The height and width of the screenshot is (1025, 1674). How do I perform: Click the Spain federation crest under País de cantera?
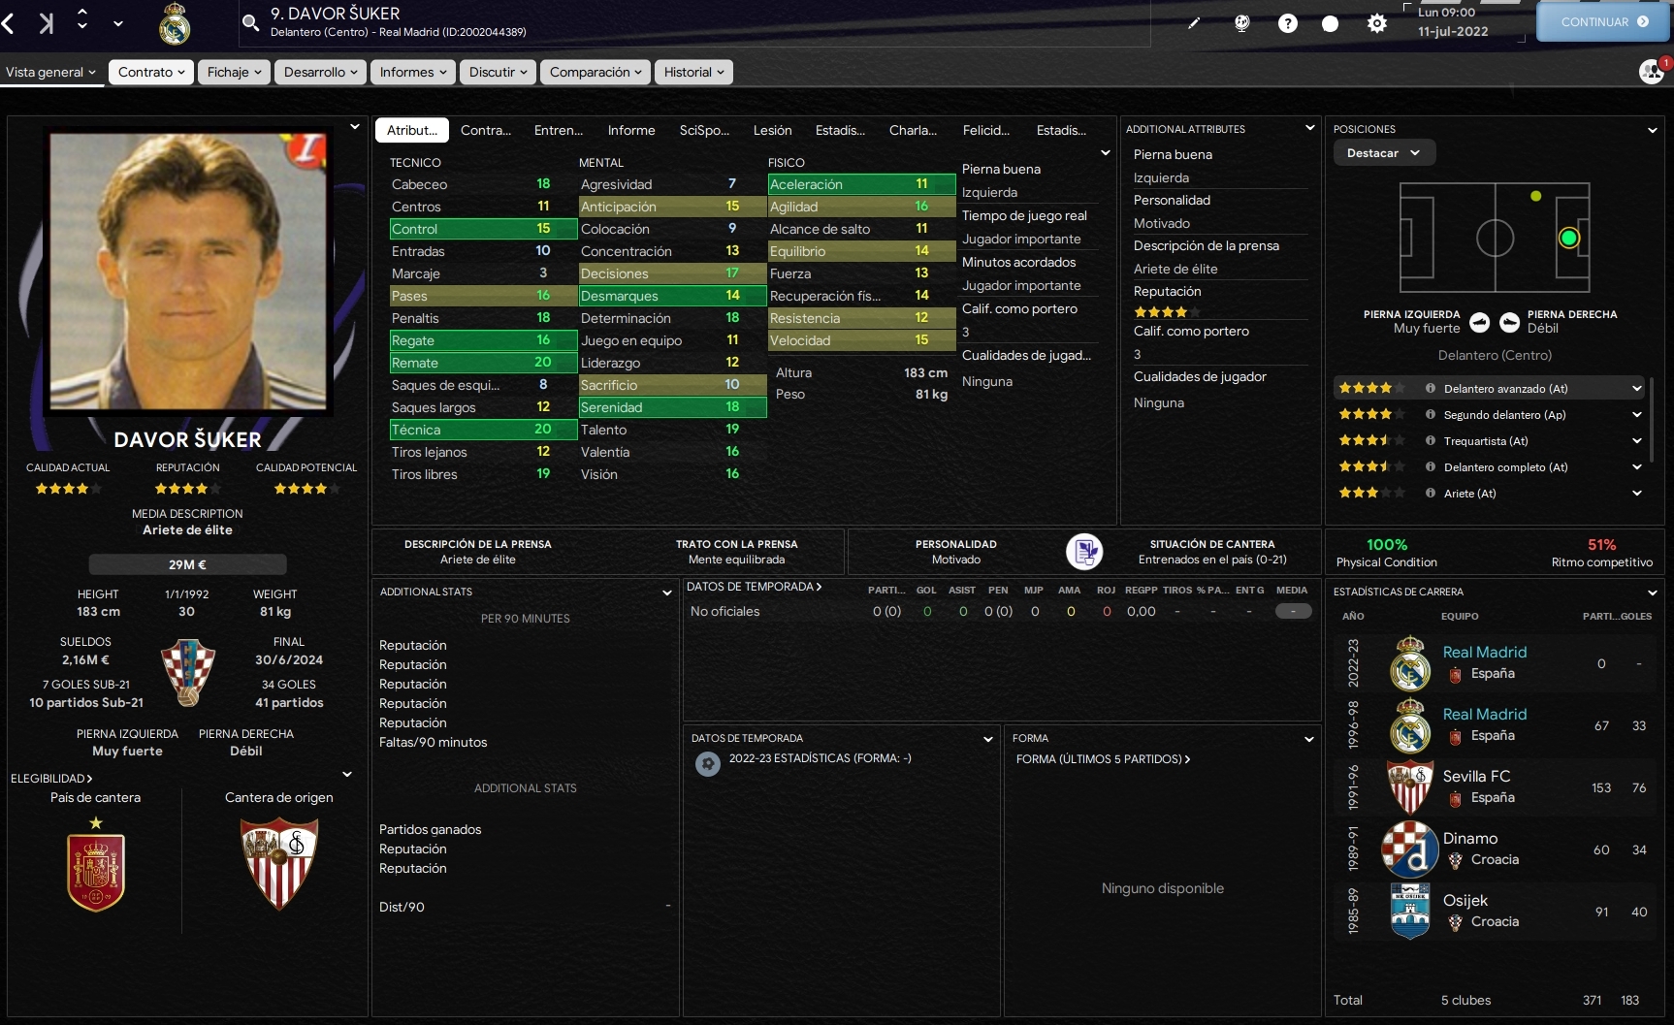(x=96, y=864)
